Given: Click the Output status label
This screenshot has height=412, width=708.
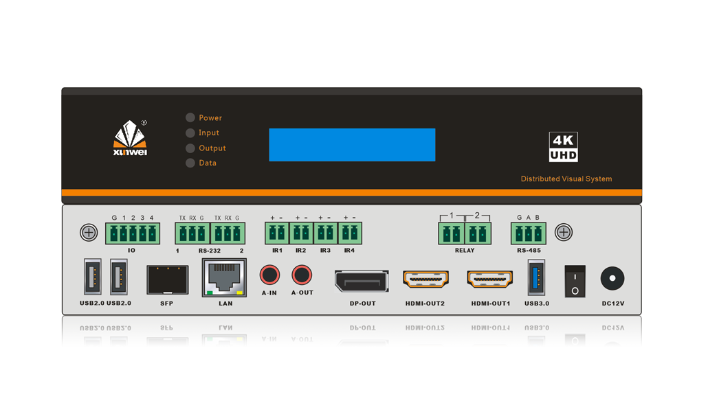Looking at the screenshot, I should tap(212, 148).
